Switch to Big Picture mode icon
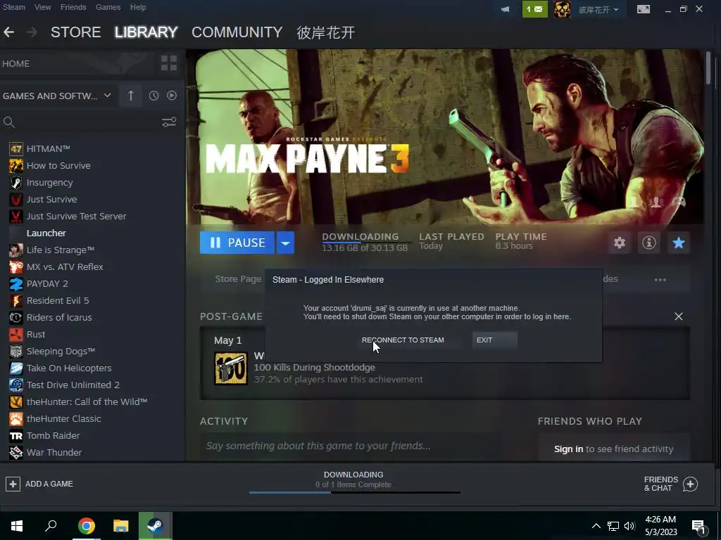The height and width of the screenshot is (540, 721). tap(644, 9)
